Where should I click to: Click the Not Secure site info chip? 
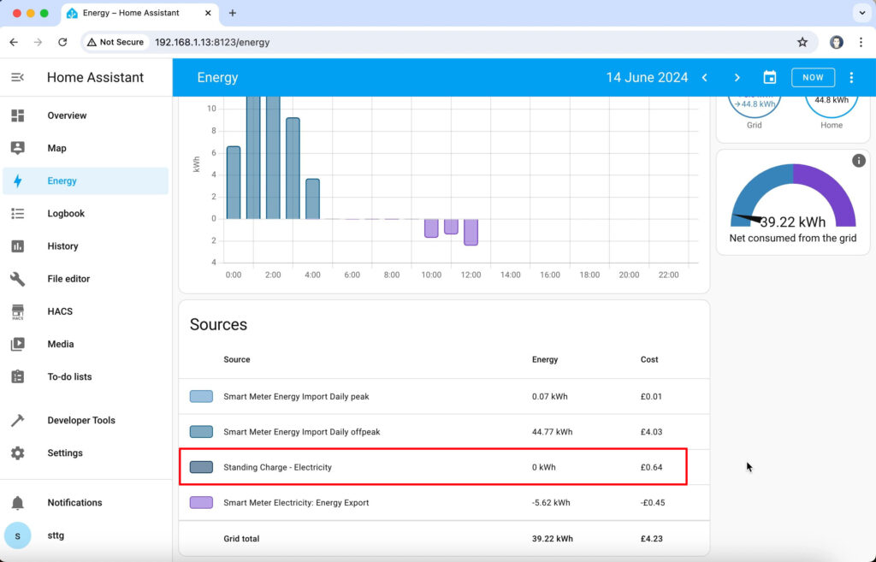(x=115, y=42)
